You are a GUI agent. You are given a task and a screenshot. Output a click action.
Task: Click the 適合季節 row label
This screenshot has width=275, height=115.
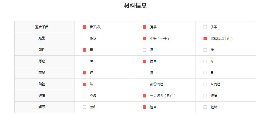coord(42,27)
